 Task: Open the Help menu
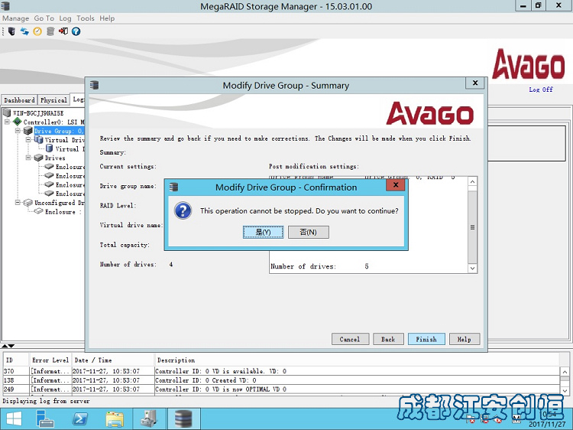pyautogui.click(x=107, y=18)
